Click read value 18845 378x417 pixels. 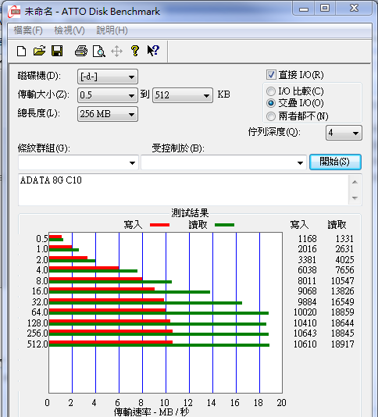click(x=343, y=333)
